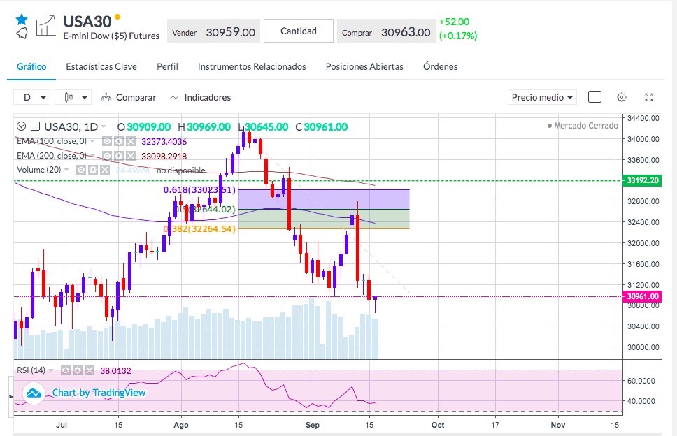Viewport: 677px width, 436px height.
Task: Click the orange status dot beside USA30
Action: [x=117, y=17]
